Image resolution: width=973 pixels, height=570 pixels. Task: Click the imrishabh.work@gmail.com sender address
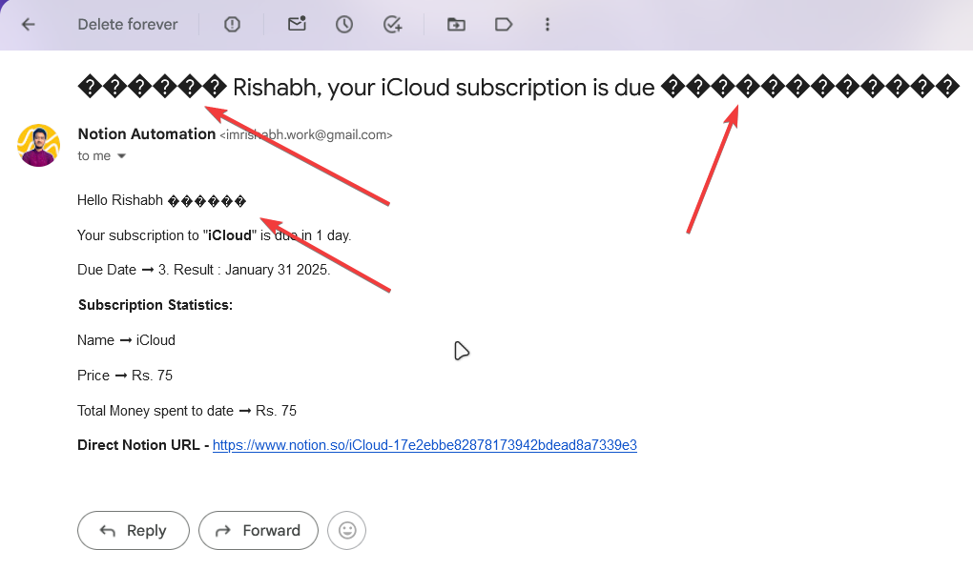[x=306, y=135]
